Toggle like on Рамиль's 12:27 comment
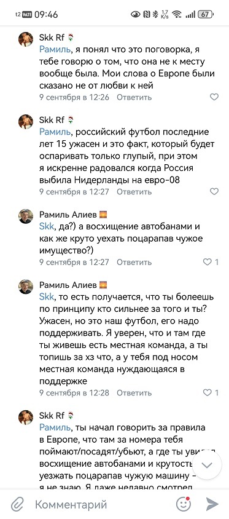The height and width of the screenshot is (519, 229). click(x=211, y=262)
